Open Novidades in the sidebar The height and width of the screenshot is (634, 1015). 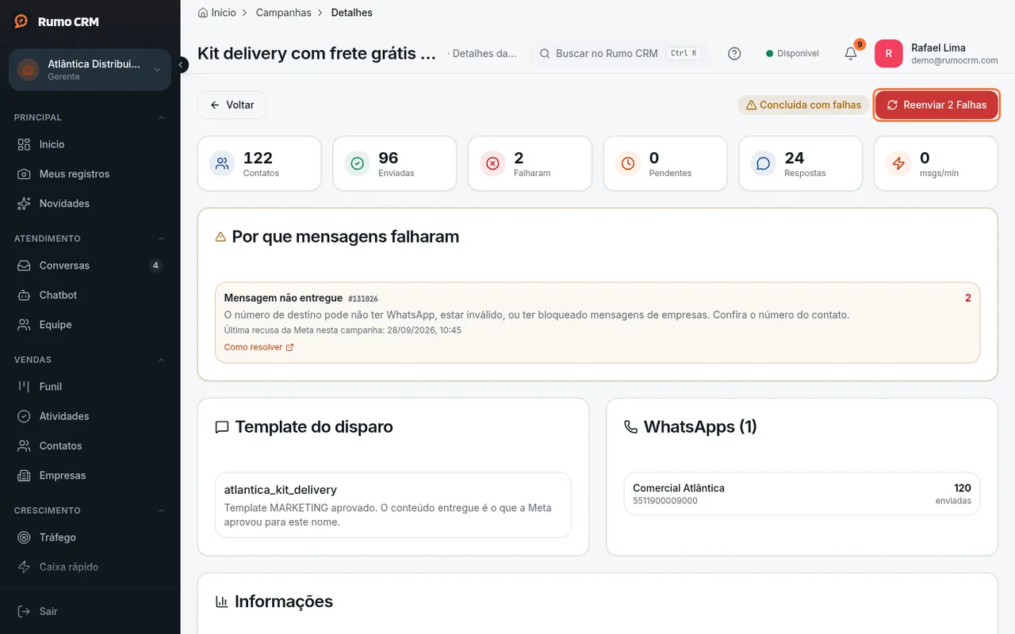pos(90,204)
